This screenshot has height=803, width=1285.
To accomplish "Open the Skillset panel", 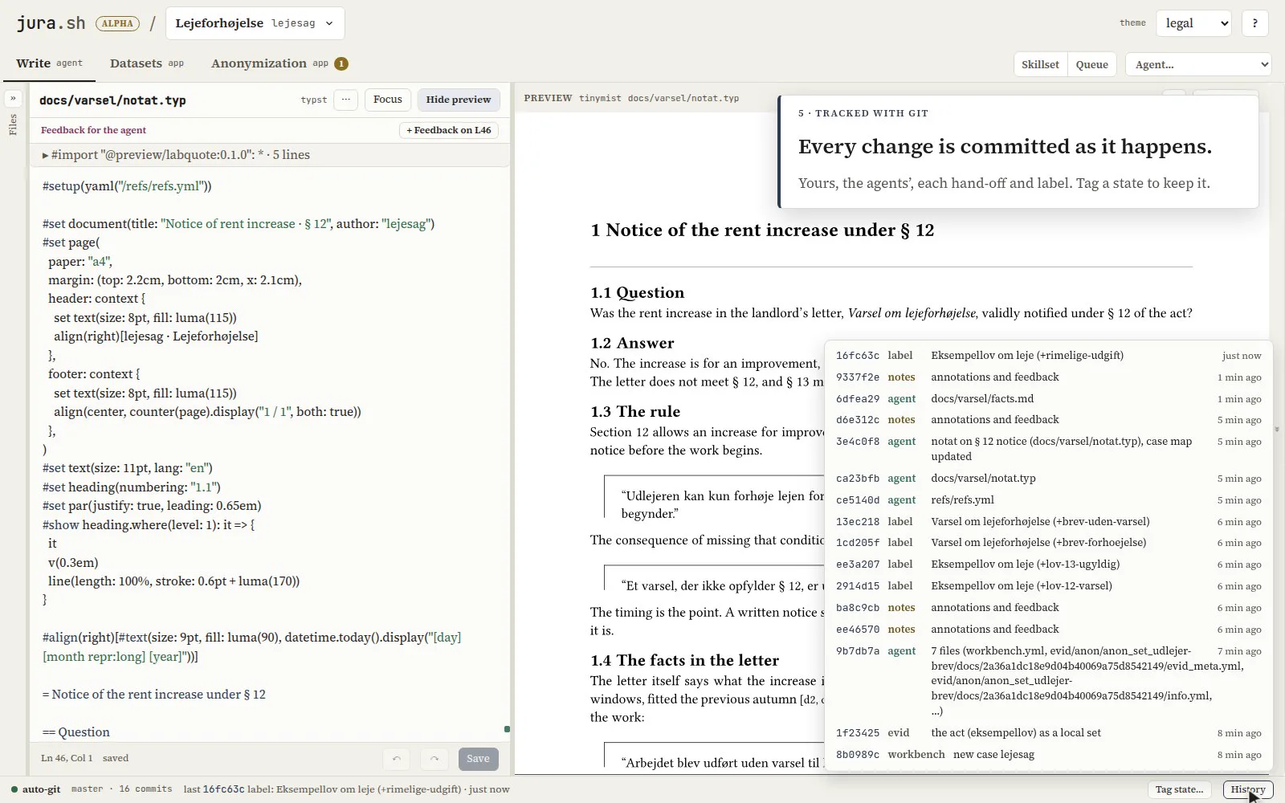I will (x=1040, y=64).
